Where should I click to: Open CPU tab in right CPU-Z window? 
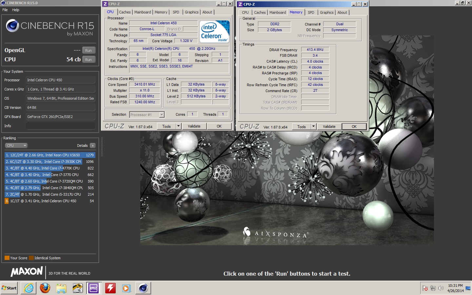click(x=245, y=12)
